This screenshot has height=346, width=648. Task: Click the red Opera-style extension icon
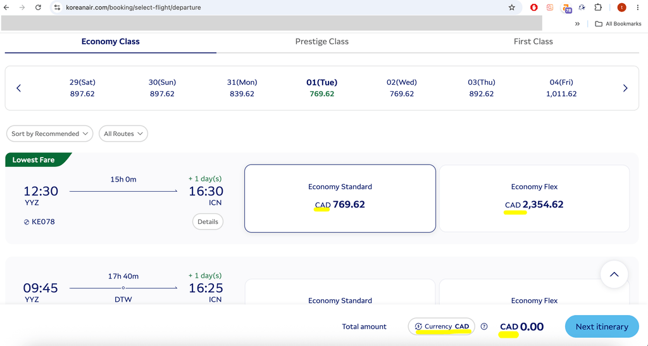(534, 8)
